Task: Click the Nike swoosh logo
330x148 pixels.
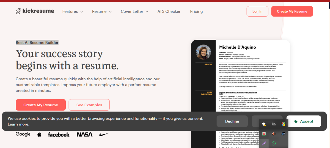Action: 104,134
